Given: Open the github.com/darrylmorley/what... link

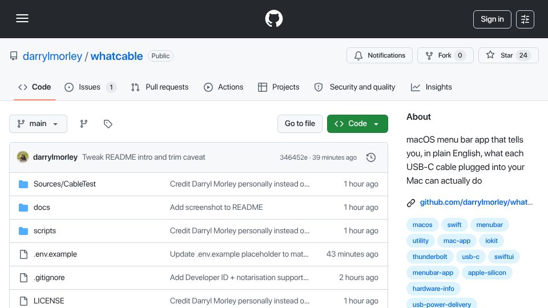Looking at the screenshot, I should 476,202.
